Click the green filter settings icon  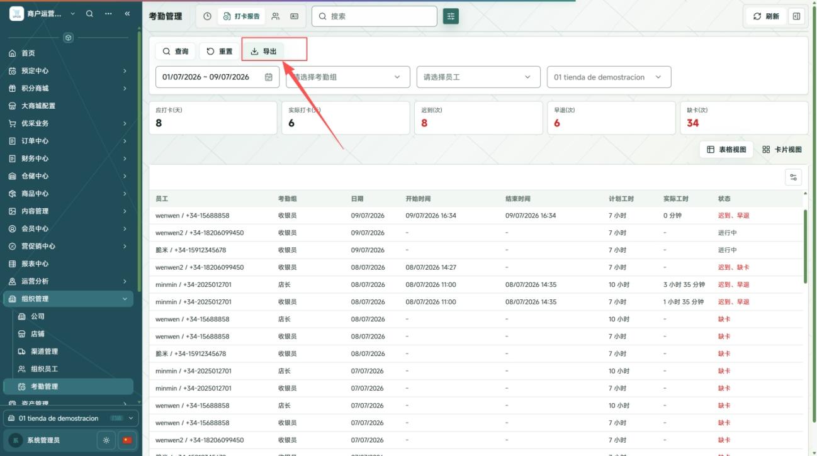click(x=451, y=16)
